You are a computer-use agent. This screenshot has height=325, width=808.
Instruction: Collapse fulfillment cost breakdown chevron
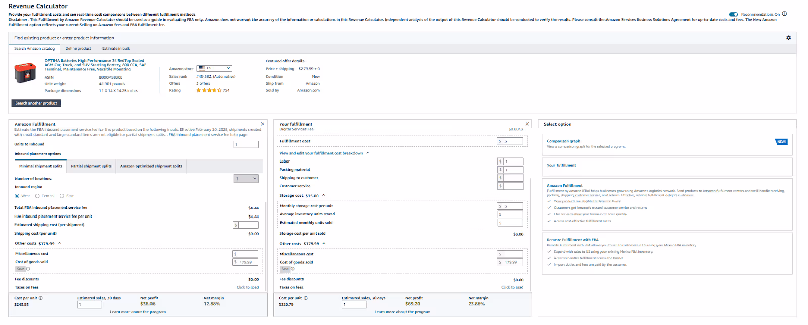367,153
